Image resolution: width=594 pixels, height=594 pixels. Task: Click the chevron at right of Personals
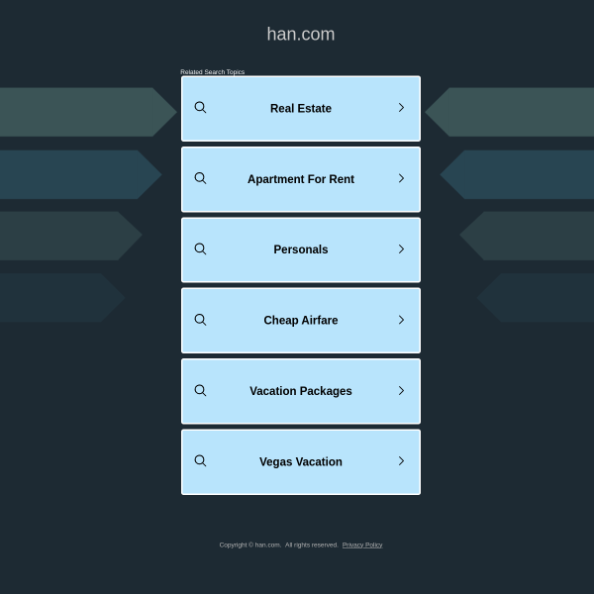coord(401,249)
